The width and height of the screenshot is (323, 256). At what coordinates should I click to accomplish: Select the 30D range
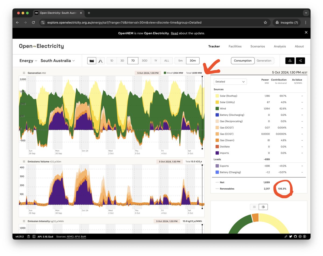pos(145,61)
